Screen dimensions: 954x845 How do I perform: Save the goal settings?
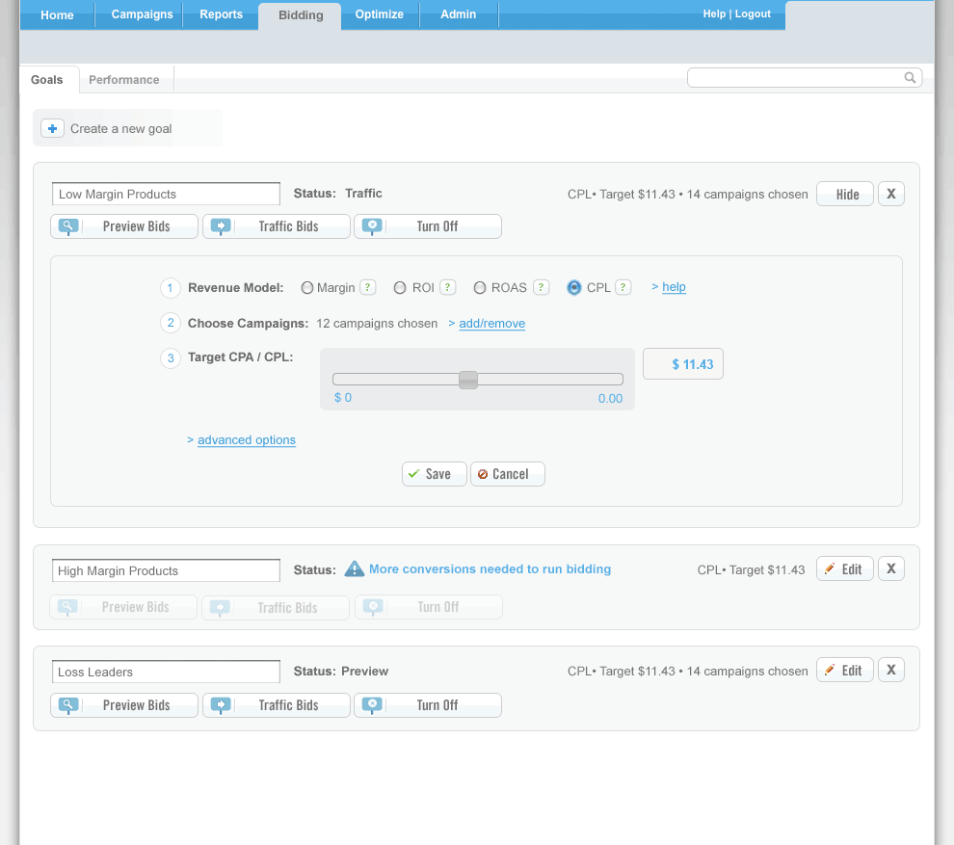tap(434, 474)
